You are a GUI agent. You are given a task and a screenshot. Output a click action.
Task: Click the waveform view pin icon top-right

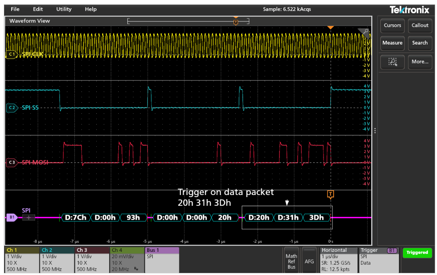365,32
